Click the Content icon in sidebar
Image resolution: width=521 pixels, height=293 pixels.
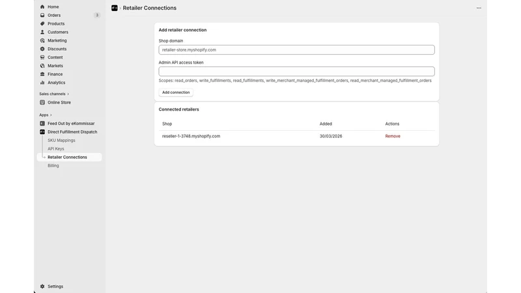[42, 57]
